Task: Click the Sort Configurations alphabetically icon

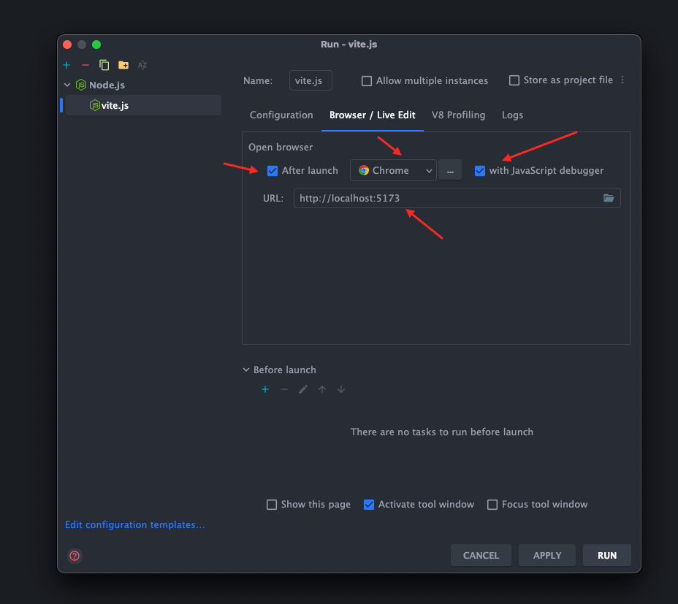Action: click(142, 65)
